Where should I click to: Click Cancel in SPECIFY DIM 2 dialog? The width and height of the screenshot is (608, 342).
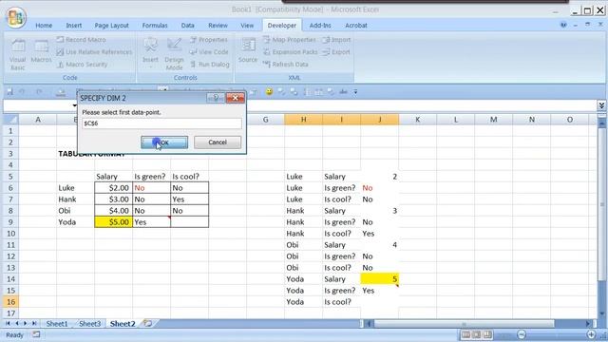[x=218, y=142]
